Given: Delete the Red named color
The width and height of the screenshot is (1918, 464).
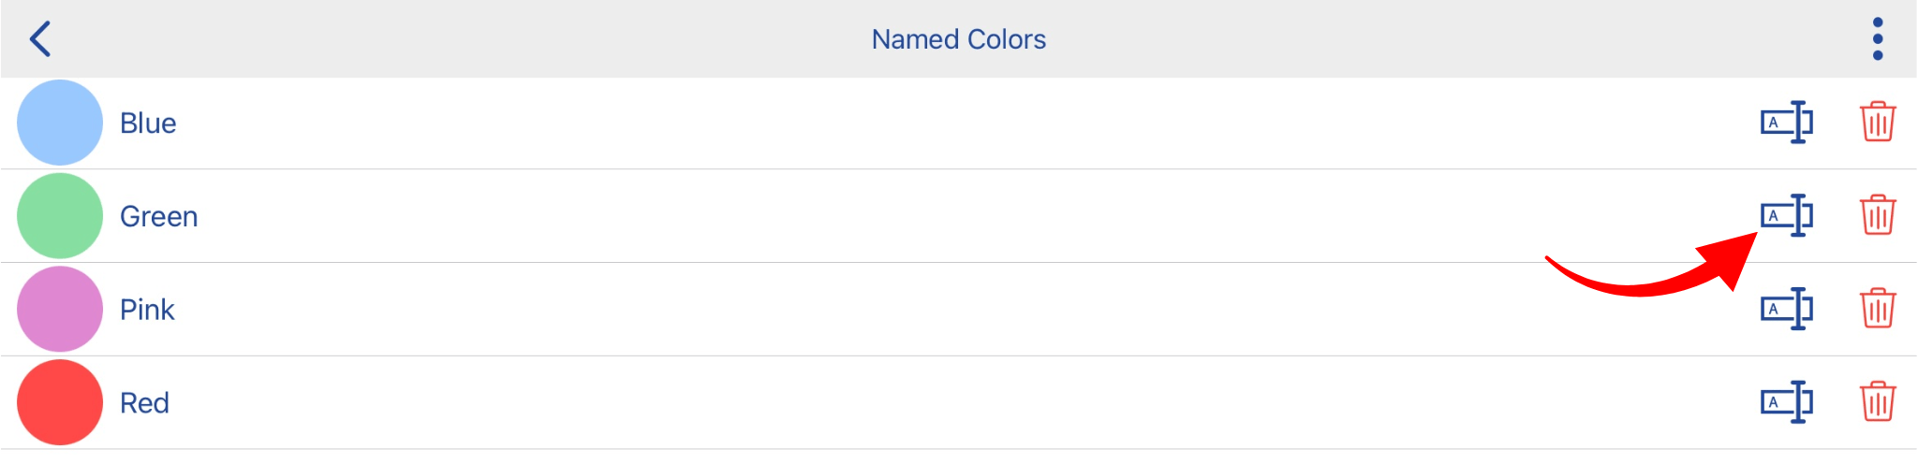Looking at the screenshot, I should click(x=1878, y=403).
